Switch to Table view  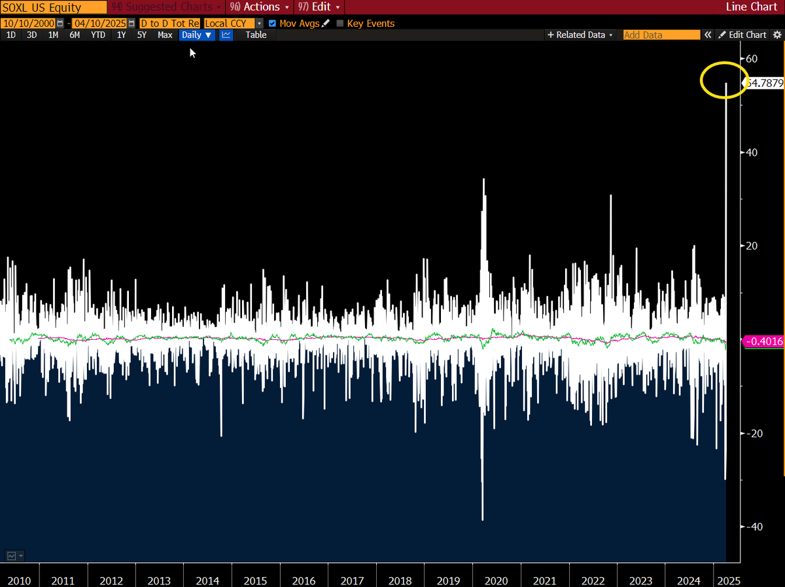click(256, 35)
